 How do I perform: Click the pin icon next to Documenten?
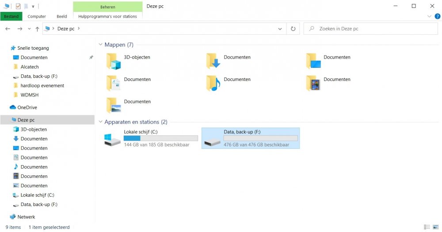coord(91,57)
